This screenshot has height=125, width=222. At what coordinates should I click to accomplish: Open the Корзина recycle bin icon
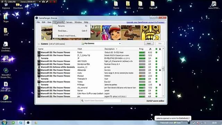(x=6, y=6)
